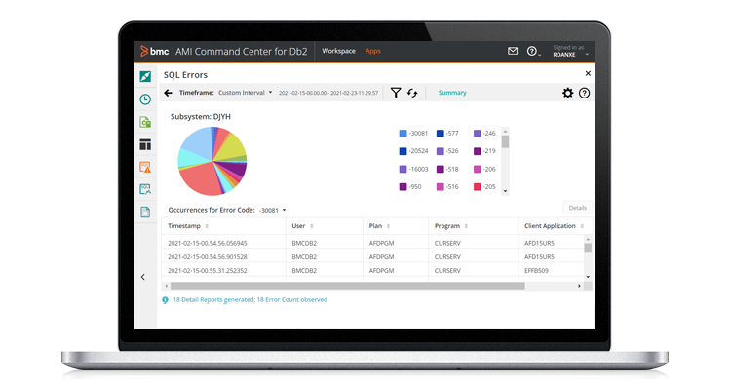The image size is (731, 390).
Task: Click the back arrow beside Timeframe
Action: click(168, 93)
